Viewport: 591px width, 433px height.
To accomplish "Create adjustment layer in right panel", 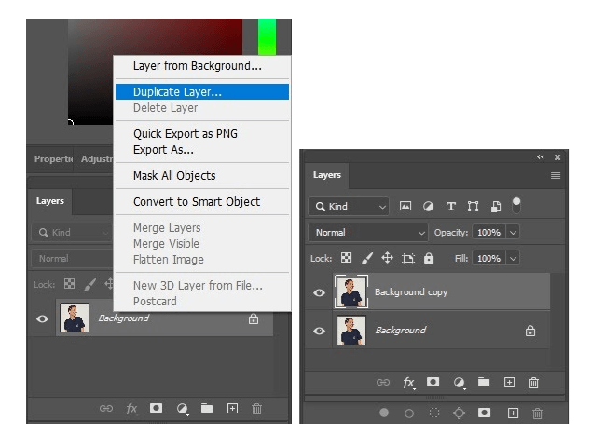I will point(459,383).
